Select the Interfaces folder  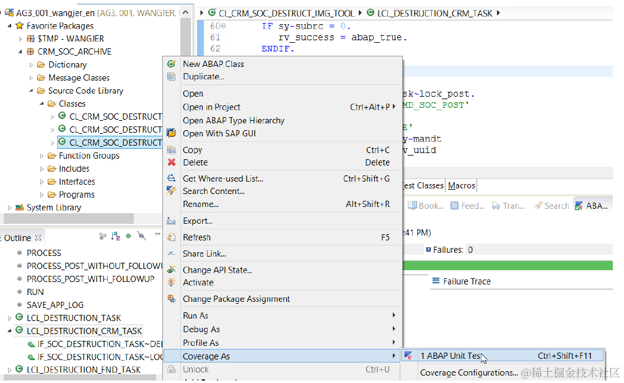[77, 182]
